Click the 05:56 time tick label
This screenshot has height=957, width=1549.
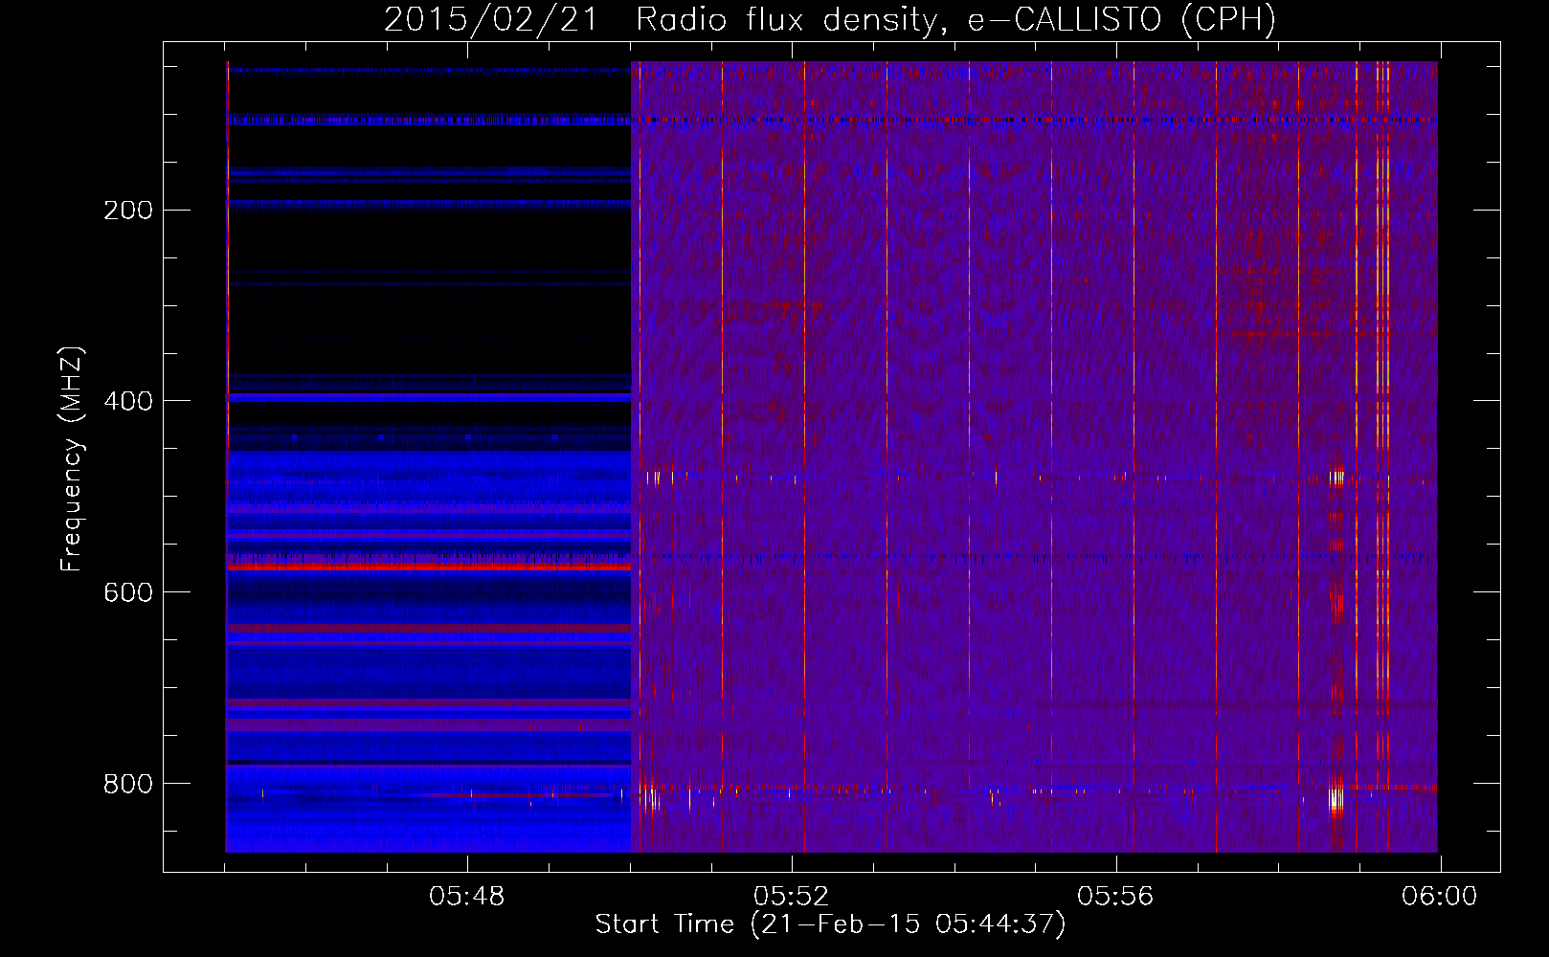pyautogui.click(x=1115, y=897)
